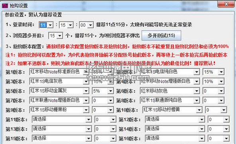
Task: Open 第10版本 ratio dropdown
Action: tap(216, 110)
